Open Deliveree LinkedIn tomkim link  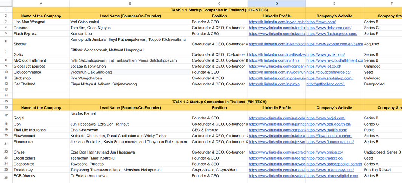click(x=277, y=28)
